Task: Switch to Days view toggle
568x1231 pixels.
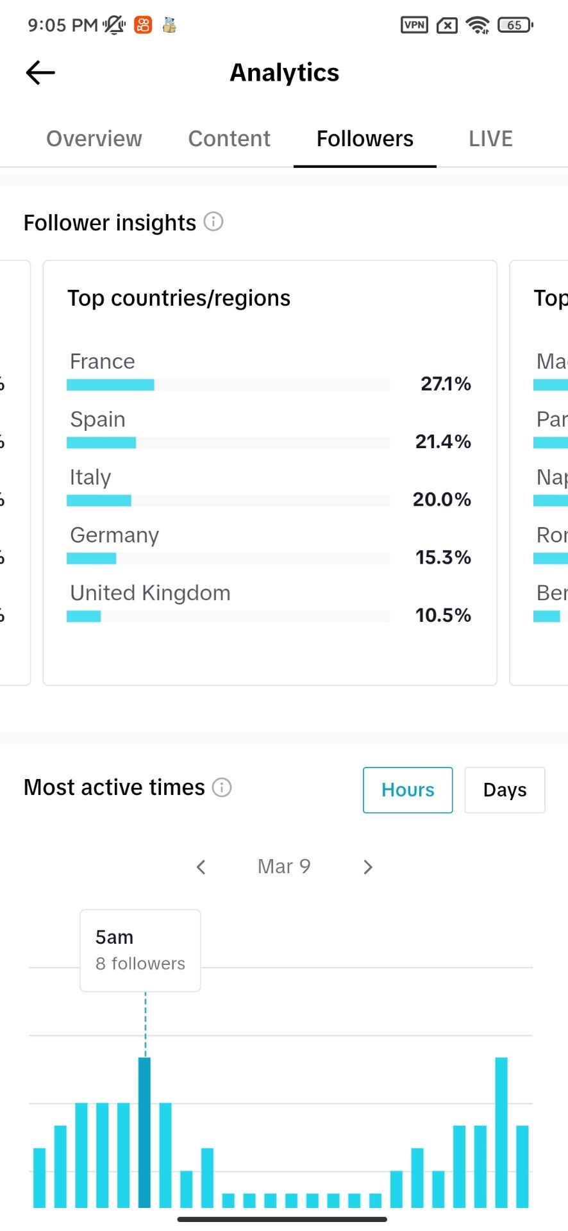Action: tap(505, 790)
